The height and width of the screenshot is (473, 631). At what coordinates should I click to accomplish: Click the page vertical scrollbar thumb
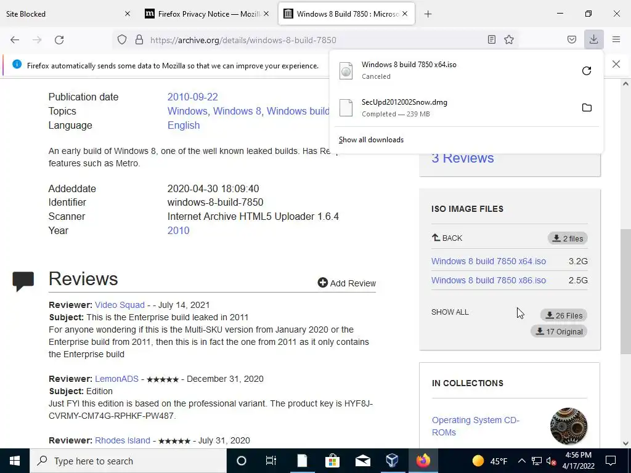(x=625, y=291)
